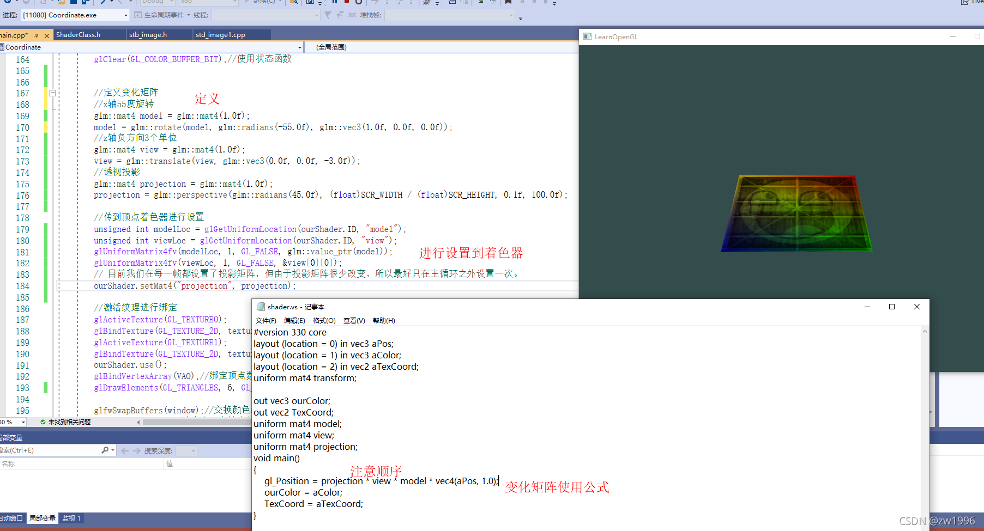Viewport: 984px width, 531px height.
Task: Collapse the code region at line 167
Action: 52,93
